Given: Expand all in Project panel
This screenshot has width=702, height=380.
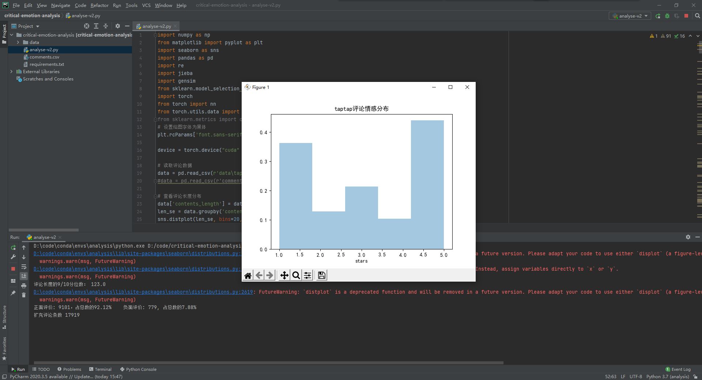Looking at the screenshot, I should (96, 26).
